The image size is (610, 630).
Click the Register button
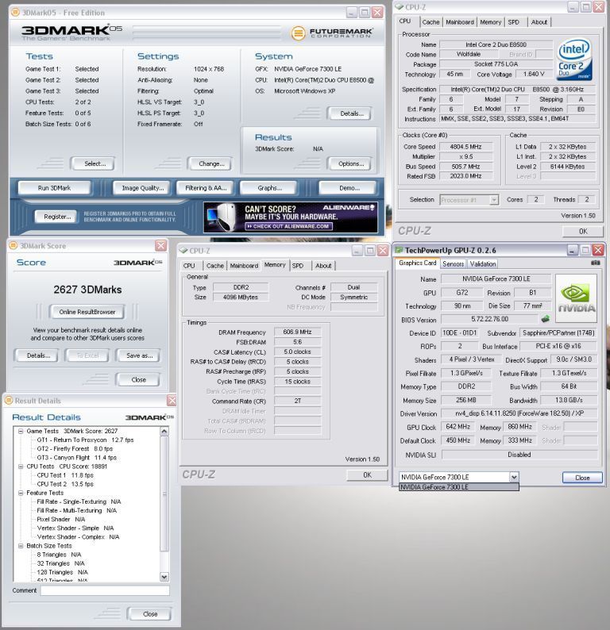(57, 217)
